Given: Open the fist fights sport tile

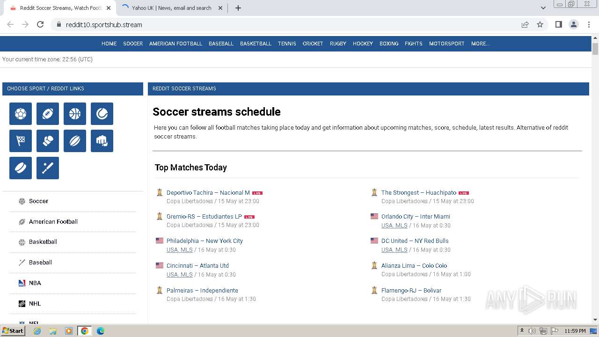Looking at the screenshot, I should (102, 141).
